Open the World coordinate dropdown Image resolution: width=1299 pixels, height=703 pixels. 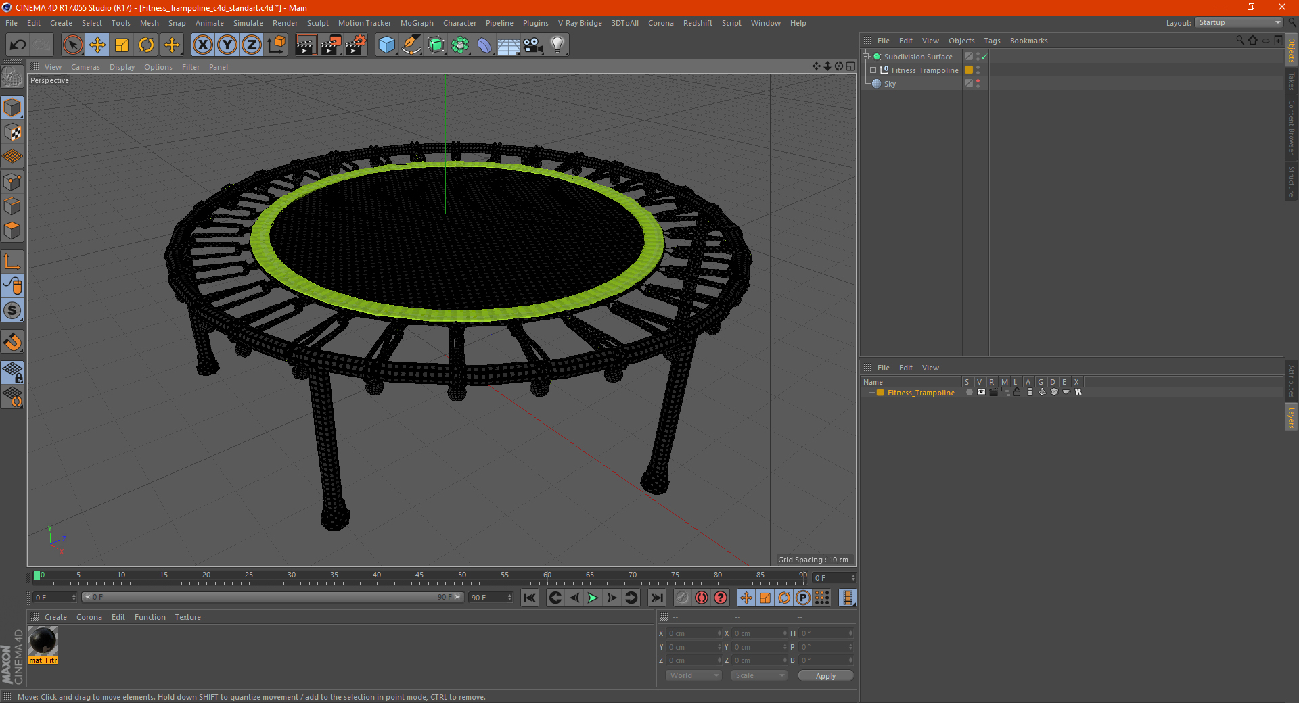coord(693,675)
